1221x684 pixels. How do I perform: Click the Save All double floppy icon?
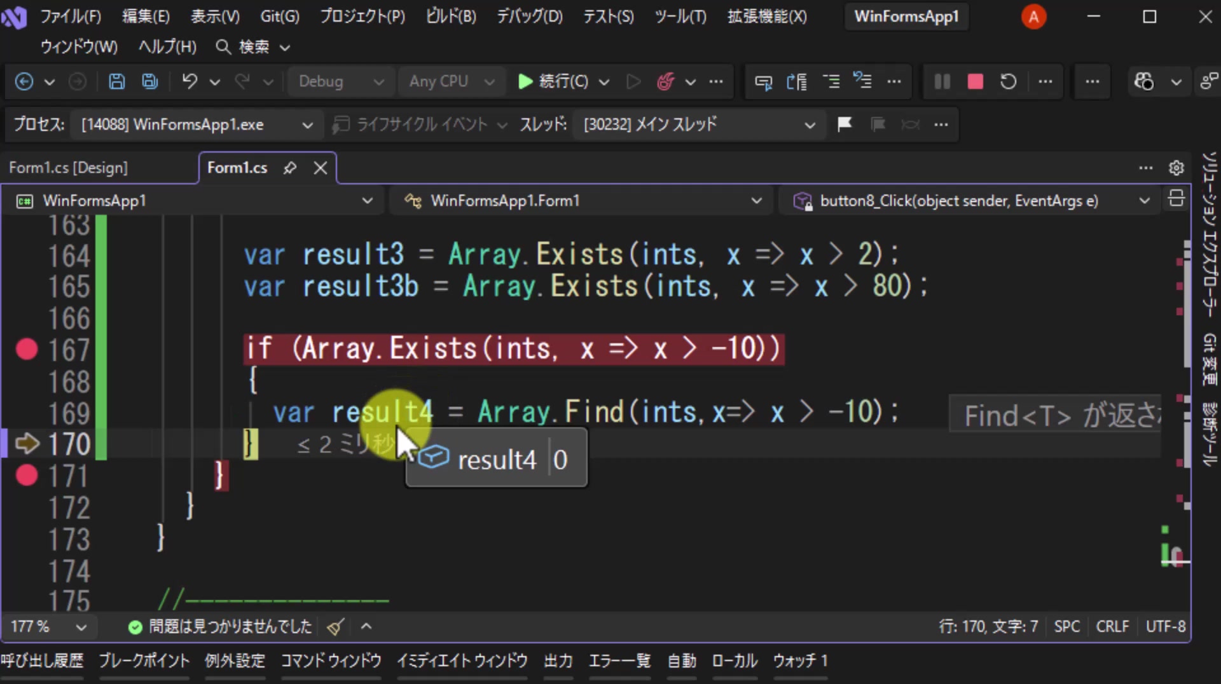click(x=150, y=81)
